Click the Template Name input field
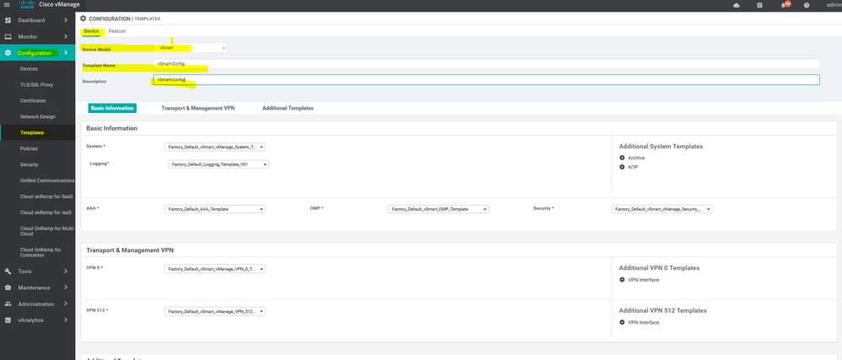The image size is (842, 360). pos(486,63)
